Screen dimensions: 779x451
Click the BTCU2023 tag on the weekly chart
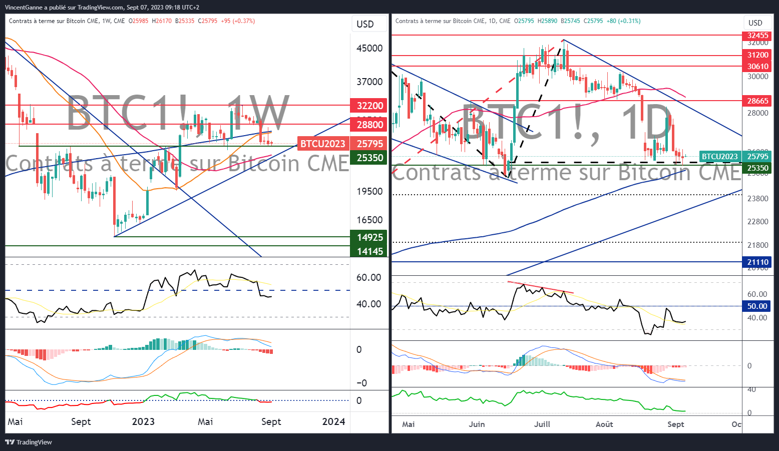pos(323,144)
